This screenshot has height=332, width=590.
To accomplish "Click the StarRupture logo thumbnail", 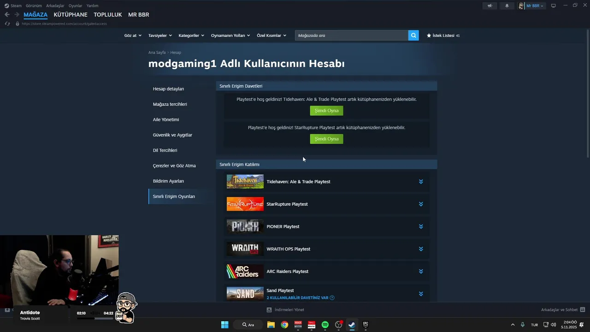I will point(245,204).
